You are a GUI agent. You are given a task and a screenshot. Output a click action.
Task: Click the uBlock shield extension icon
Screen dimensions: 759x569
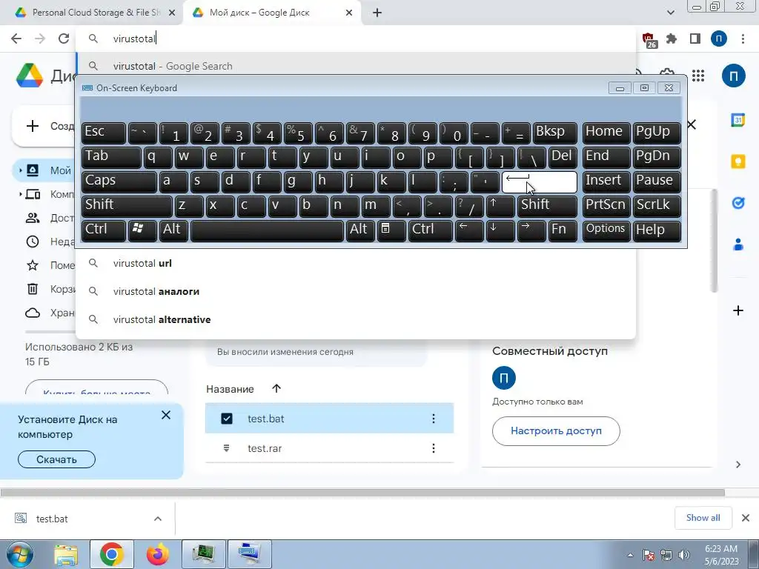point(649,40)
